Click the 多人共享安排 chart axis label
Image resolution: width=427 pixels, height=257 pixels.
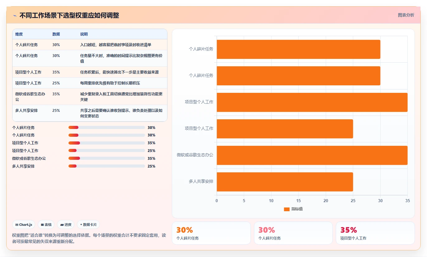(x=201, y=181)
